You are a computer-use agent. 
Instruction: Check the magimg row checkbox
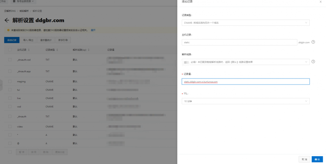pos(10,81)
